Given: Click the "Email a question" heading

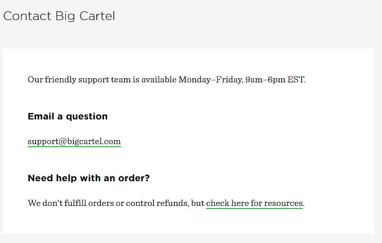Looking at the screenshot, I should click(67, 116).
